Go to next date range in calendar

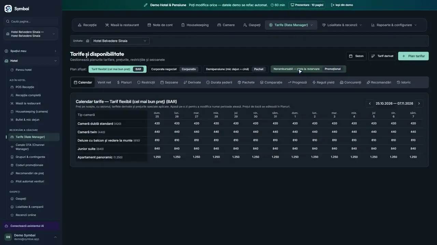(x=419, y=103)
